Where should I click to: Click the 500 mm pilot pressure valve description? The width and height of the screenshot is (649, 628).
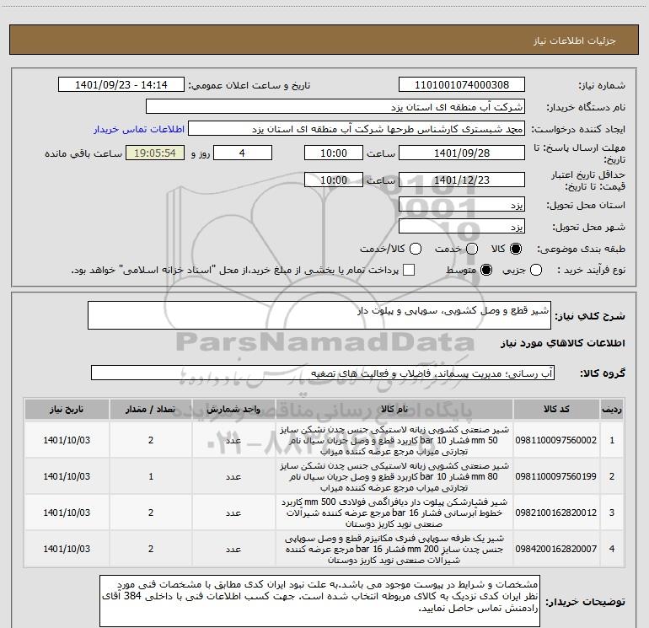394,513
